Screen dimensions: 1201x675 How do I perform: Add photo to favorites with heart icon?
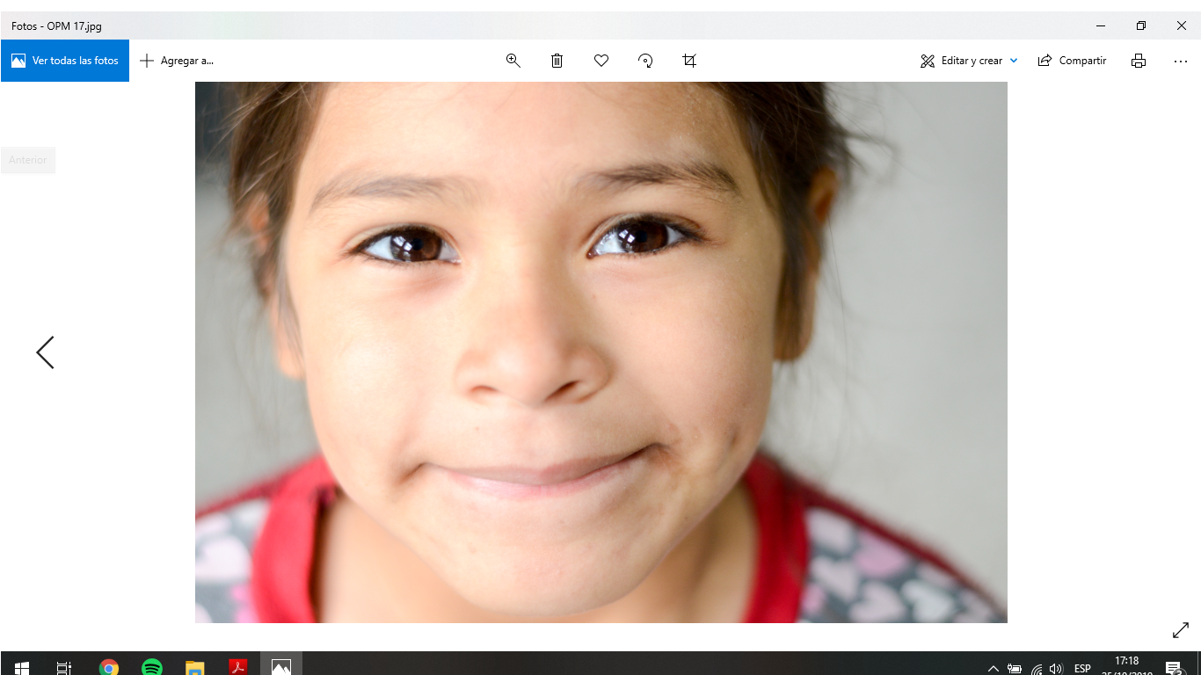tap(601, 61)
